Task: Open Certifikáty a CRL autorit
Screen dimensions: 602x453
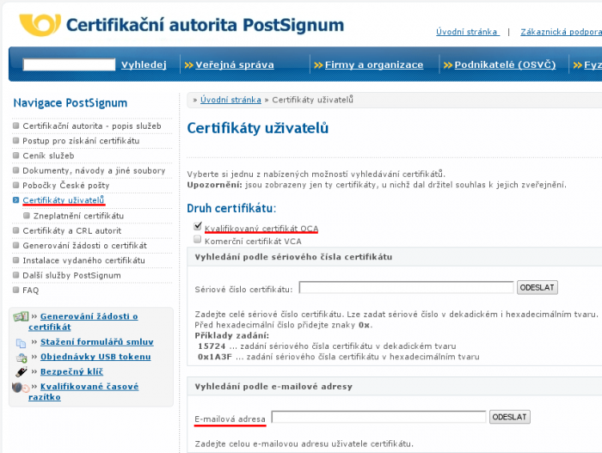Action: [71, 230]
